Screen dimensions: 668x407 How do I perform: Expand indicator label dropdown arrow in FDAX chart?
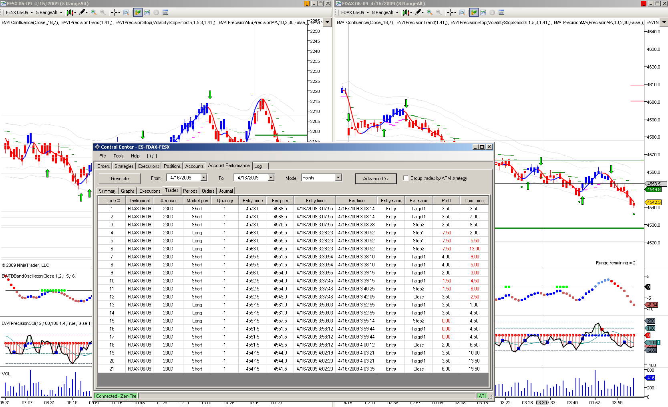point(664,22)
